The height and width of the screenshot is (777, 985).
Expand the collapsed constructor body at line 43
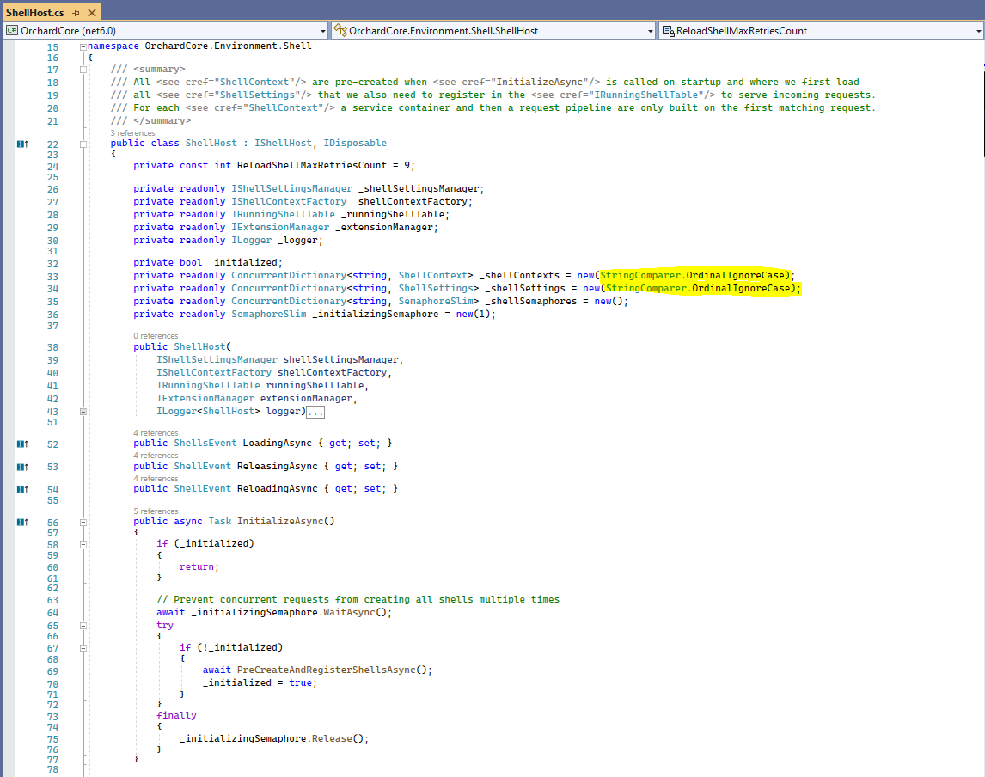tap(83, 412)
